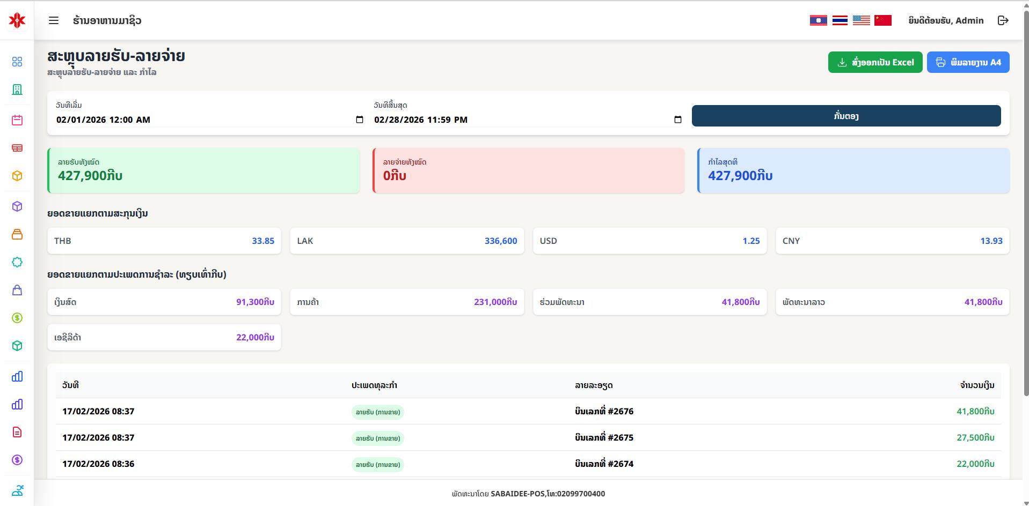Switch language using the Lao flag
The height and width of the screenshot is (506, 1029).
click(x=818, y=20)
